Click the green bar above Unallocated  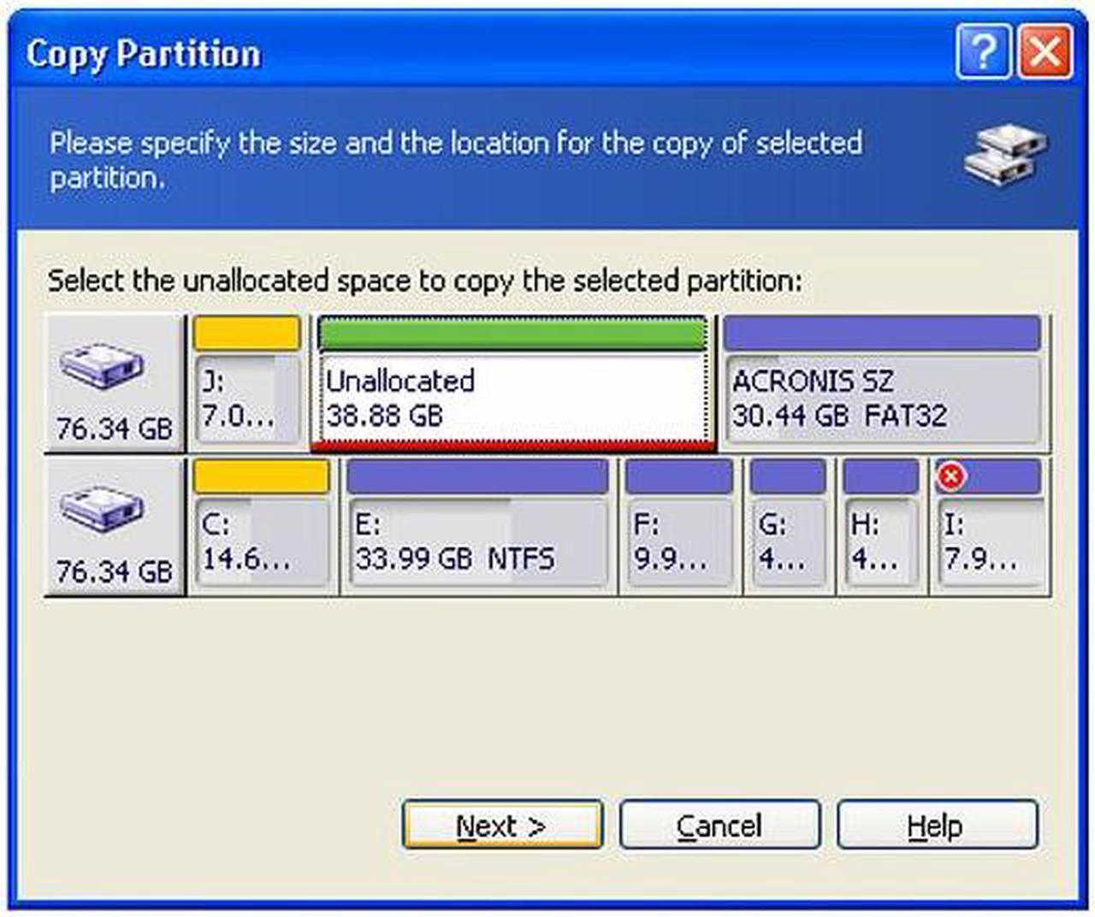512,334
